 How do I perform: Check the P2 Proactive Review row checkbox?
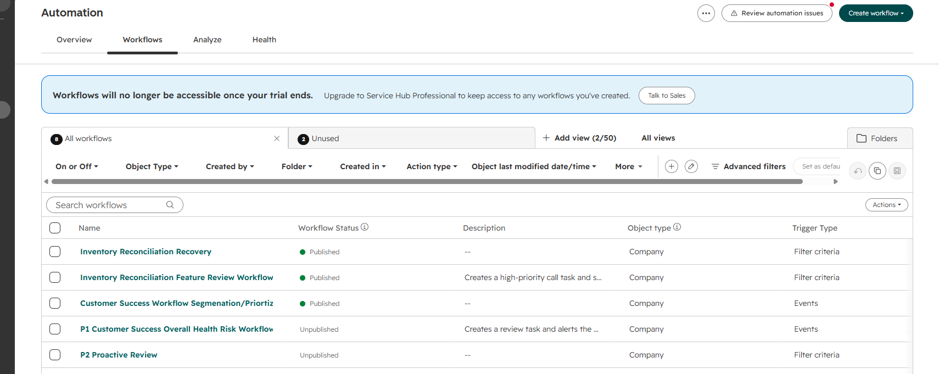[x=55, y=355]
